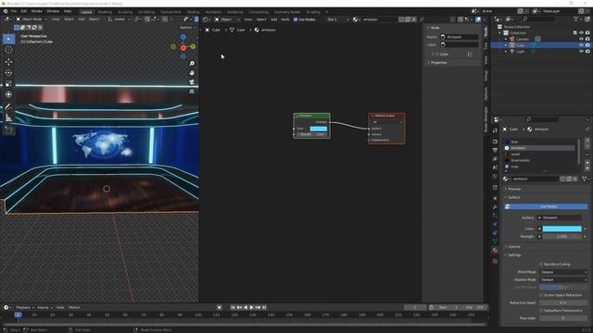Image resolution: width=593 pixels, height=333 pixels.
Task: Open the Slot 1 material slot dropdown
Action: coord(337,19)
